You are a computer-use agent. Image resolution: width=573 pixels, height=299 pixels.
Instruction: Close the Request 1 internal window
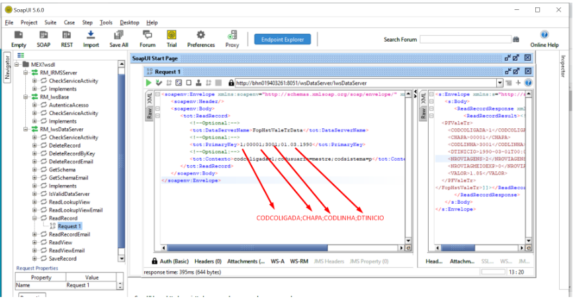[528, 71]
